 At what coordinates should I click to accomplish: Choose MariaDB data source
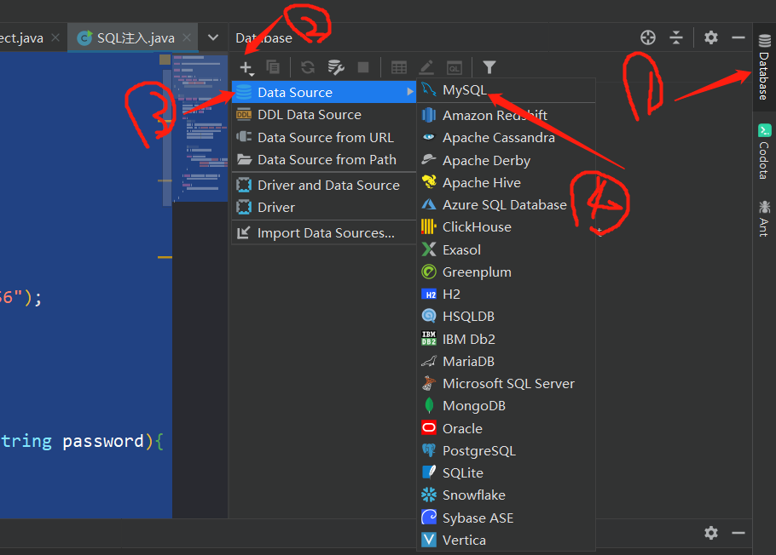(x=506, y=361)
